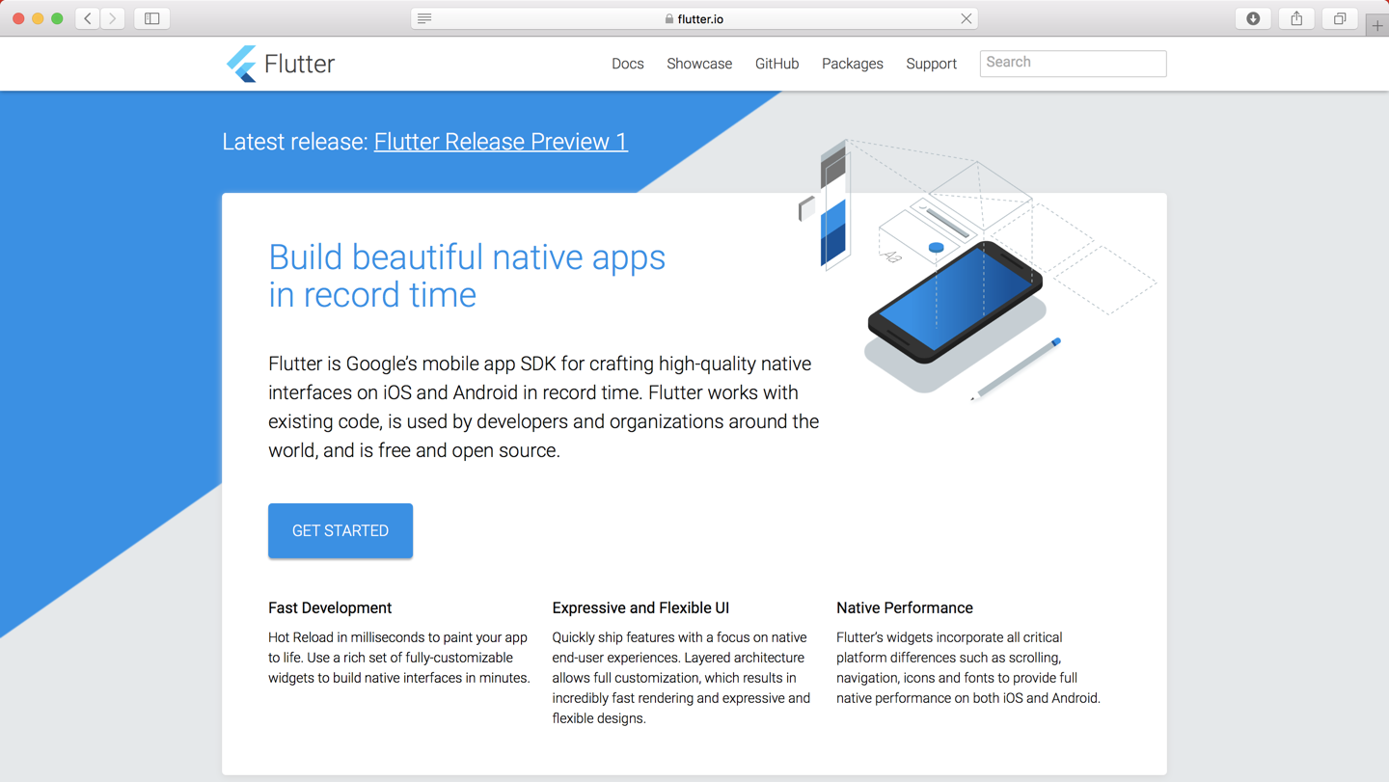Open Flutter Release Preview 1 link
This screenshot has width=1389, height=782.
(x=501, y=142)
